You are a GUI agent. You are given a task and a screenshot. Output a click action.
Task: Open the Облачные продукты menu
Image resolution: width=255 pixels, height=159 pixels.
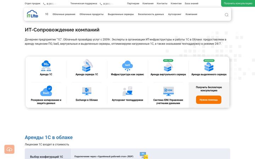92,14
